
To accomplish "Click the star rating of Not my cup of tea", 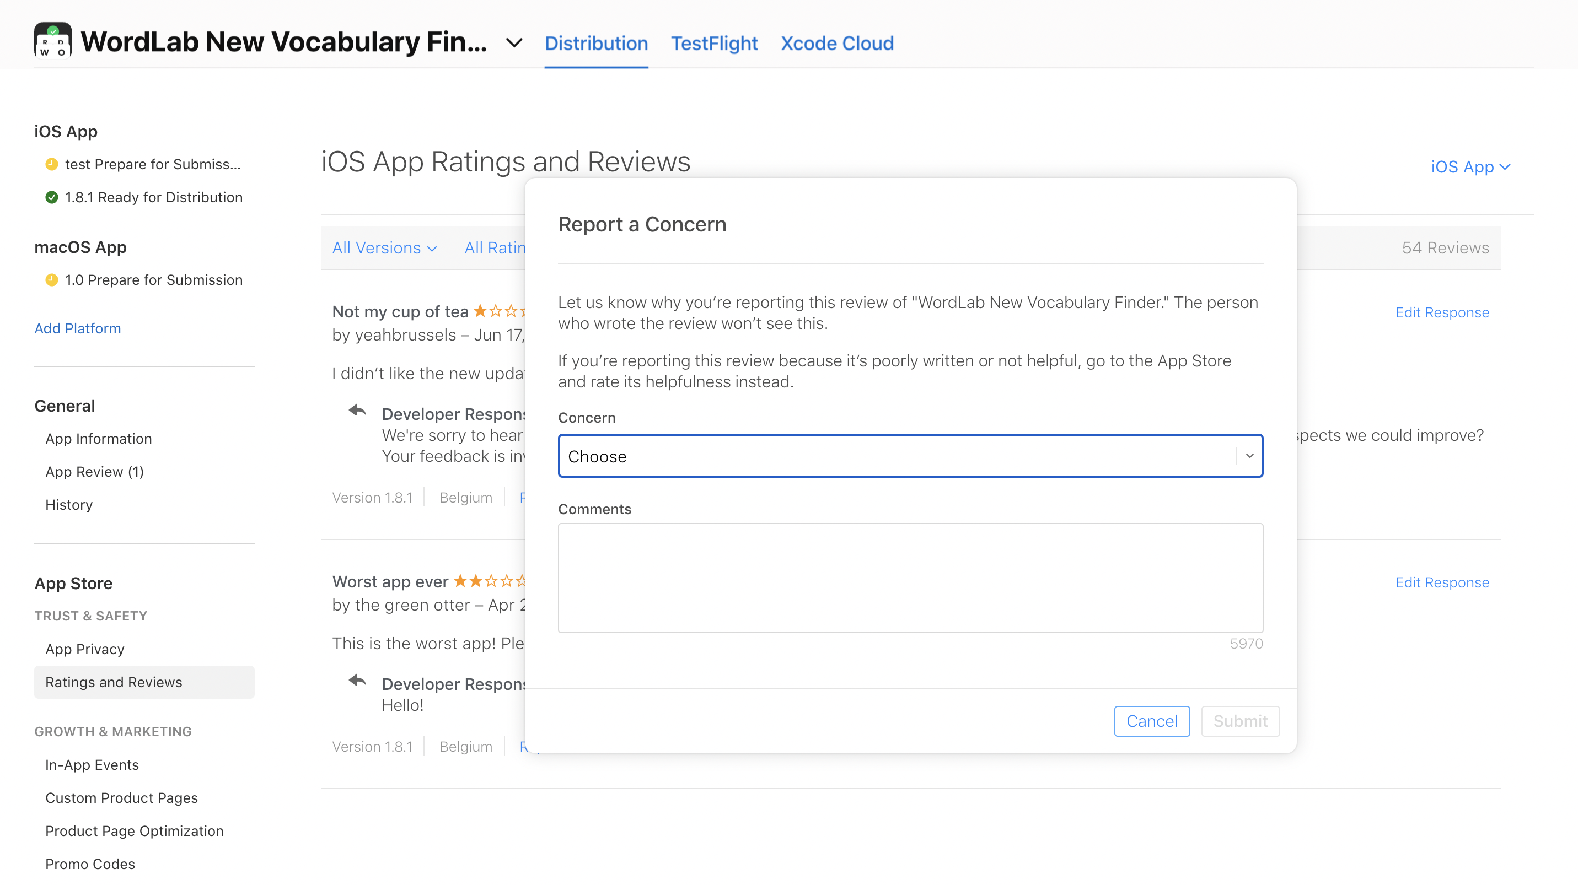I will 499,311.
